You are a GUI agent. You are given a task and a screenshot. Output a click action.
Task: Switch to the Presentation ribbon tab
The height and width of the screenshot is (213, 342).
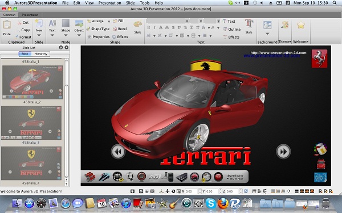[x=30, y=15]
